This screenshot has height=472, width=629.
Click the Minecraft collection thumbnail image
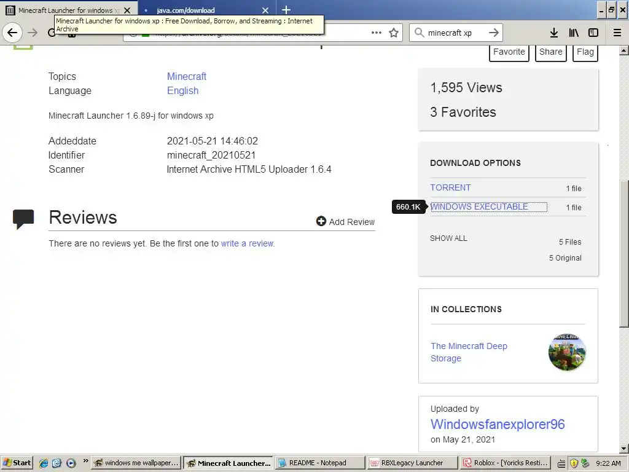[x=567, y=352]
